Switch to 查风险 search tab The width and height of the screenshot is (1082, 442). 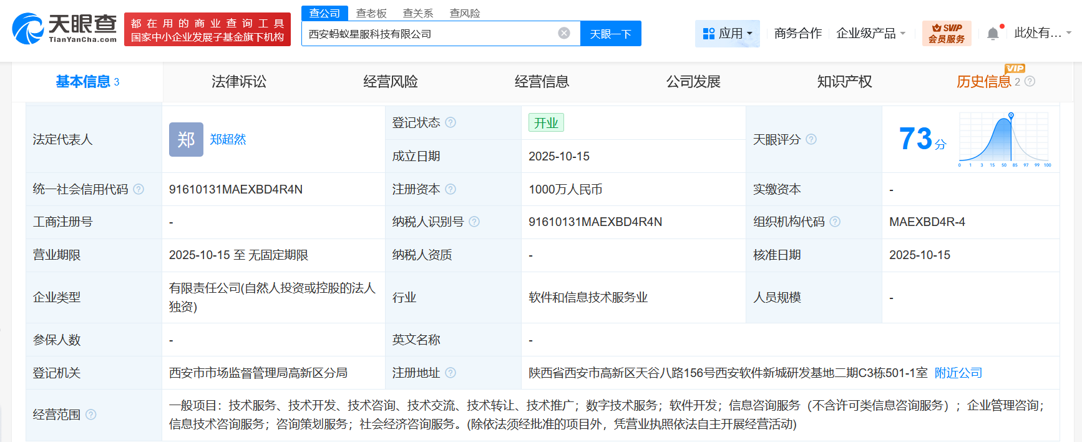465,13
